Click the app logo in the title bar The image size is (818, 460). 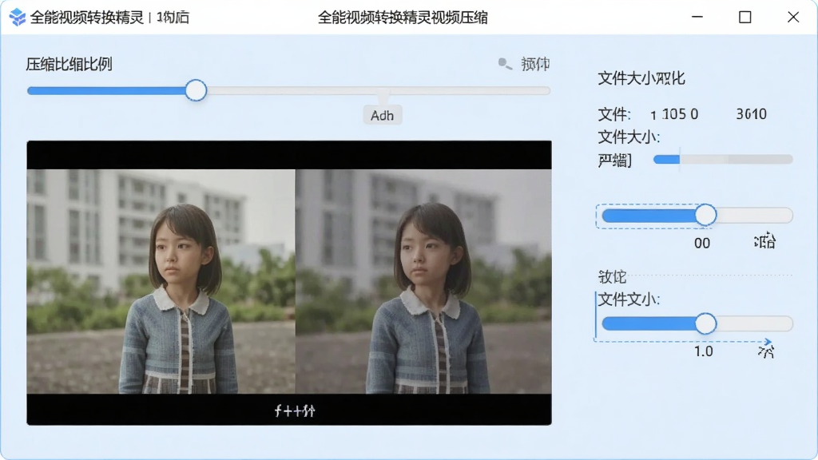[18, 18]
